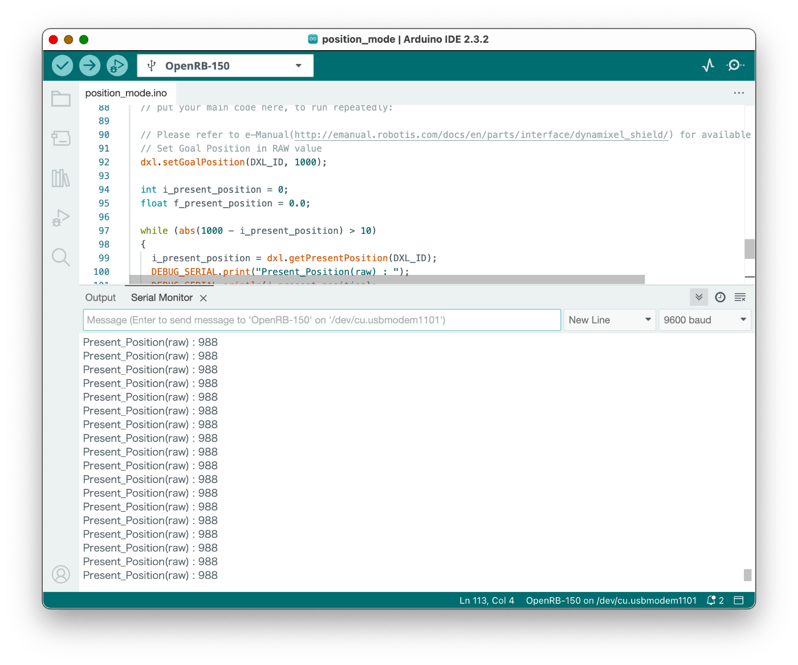Viewport: 798px width, 665px height.
Task: Click the getPresentPosition code line 99
Action: coord(294,258)
